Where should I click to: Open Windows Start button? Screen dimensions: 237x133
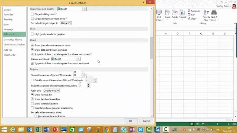pyautogui.click(x=4, y=130)
